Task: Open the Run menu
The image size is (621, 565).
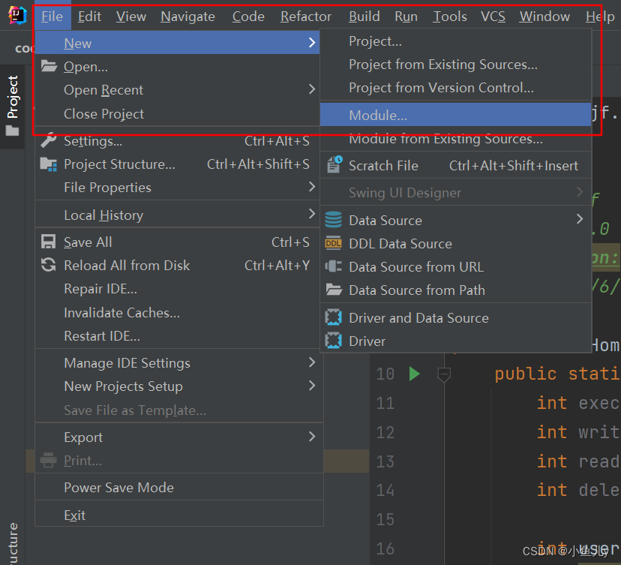Action: (406, 17)
